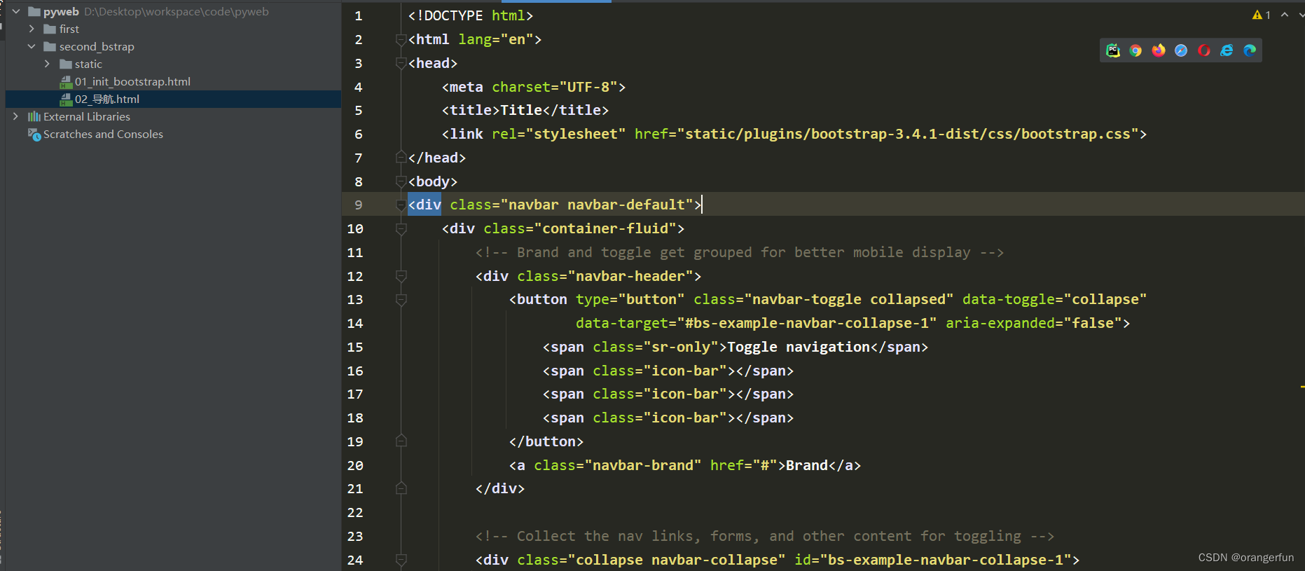Screen dimensions: 1305x571
Task: Click the yellow warning indicator
Action: (x=1262, y=15)
